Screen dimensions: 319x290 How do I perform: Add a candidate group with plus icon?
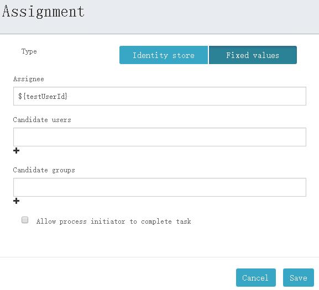pyautogui.click(x=16, y=201)
